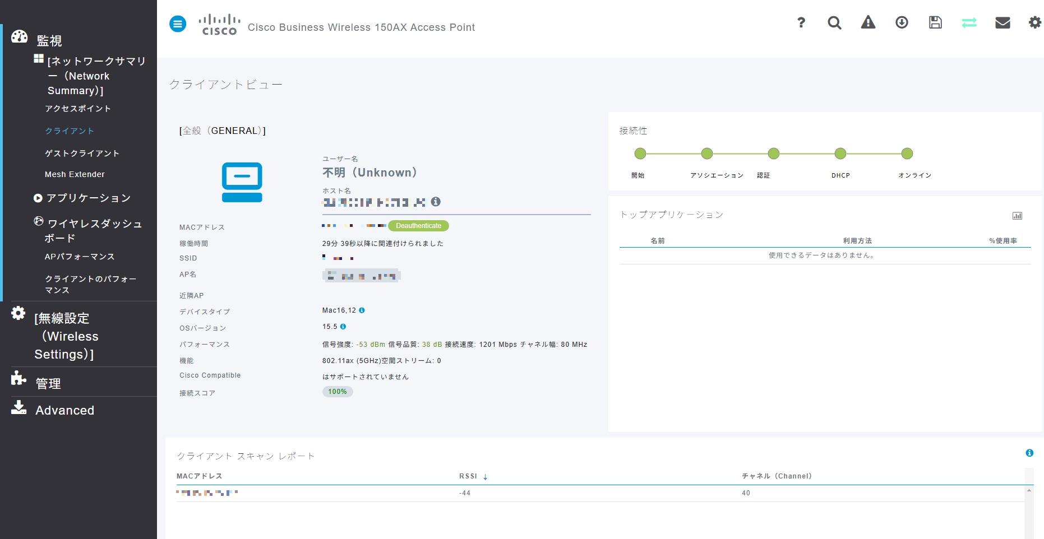Open ゲストクライアント in sidebar
Screen dimensions: 1044x539
[82, 153]
